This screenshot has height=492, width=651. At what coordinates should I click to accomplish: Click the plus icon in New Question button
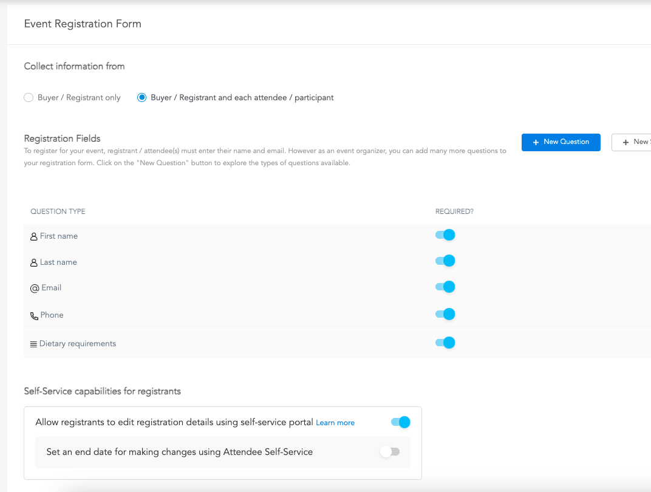pos(536,142)
